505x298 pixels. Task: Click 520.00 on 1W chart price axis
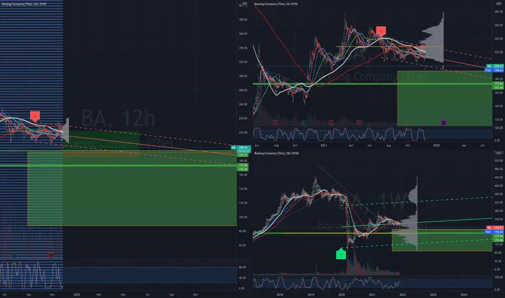(498, 160)
